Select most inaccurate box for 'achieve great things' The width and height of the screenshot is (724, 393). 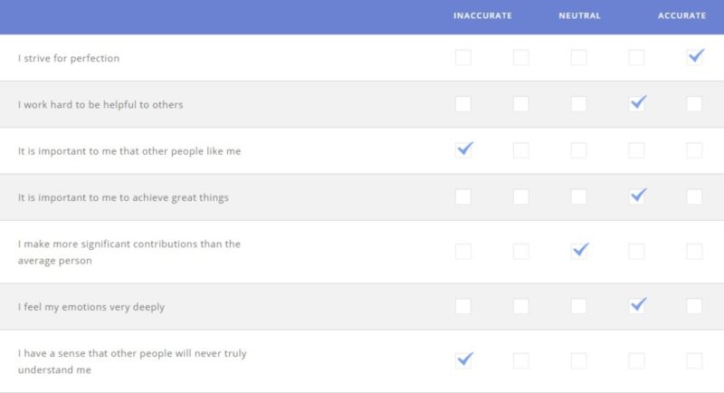463,196
